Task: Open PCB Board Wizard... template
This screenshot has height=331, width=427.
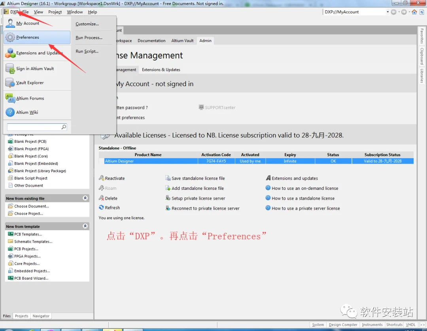Action: click(31, 278)
